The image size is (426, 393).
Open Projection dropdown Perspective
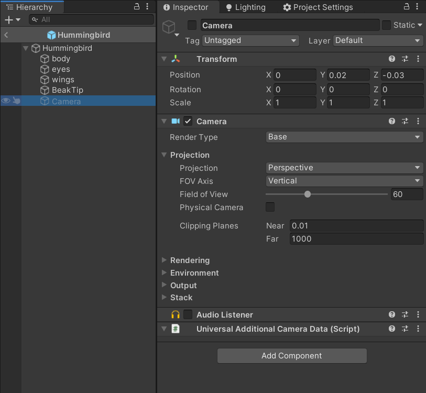coord(344,168)
